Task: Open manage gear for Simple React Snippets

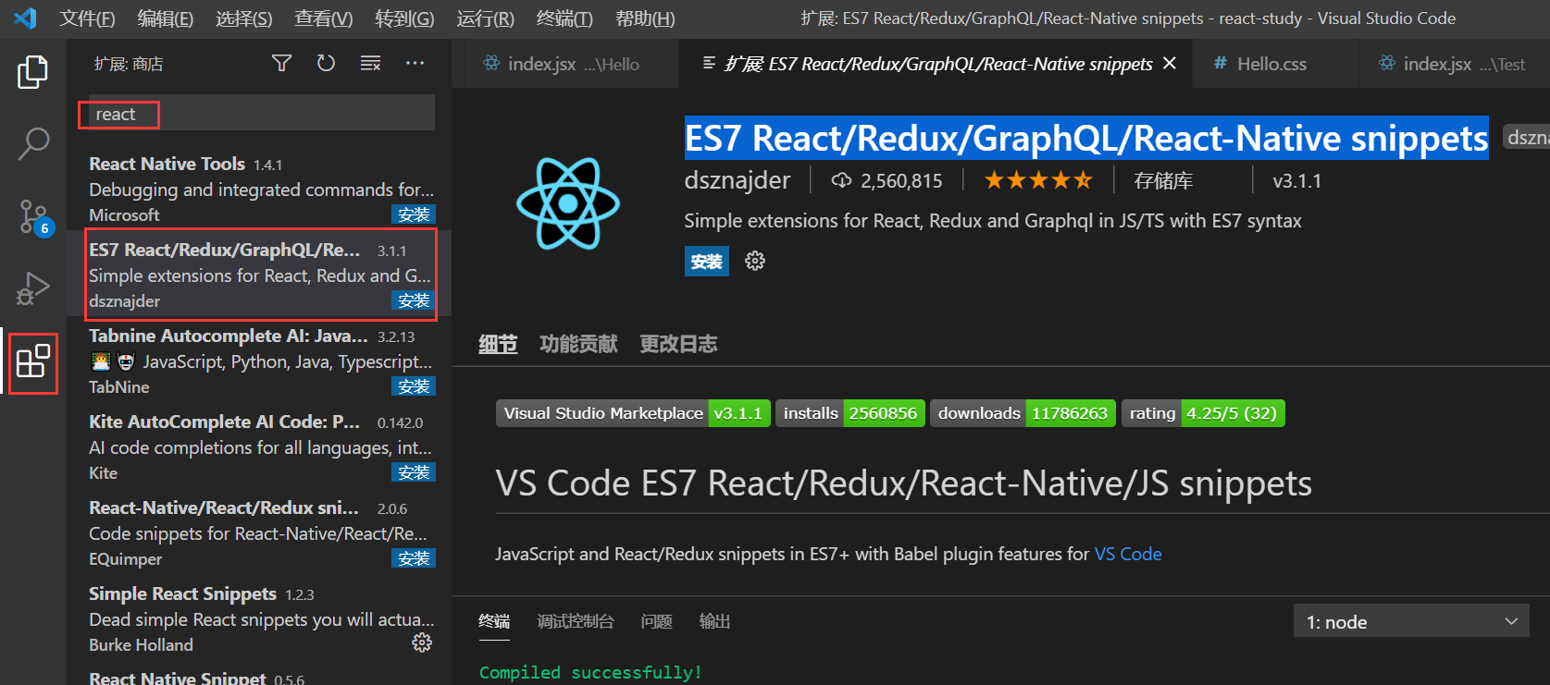Action: click(422, 642)
